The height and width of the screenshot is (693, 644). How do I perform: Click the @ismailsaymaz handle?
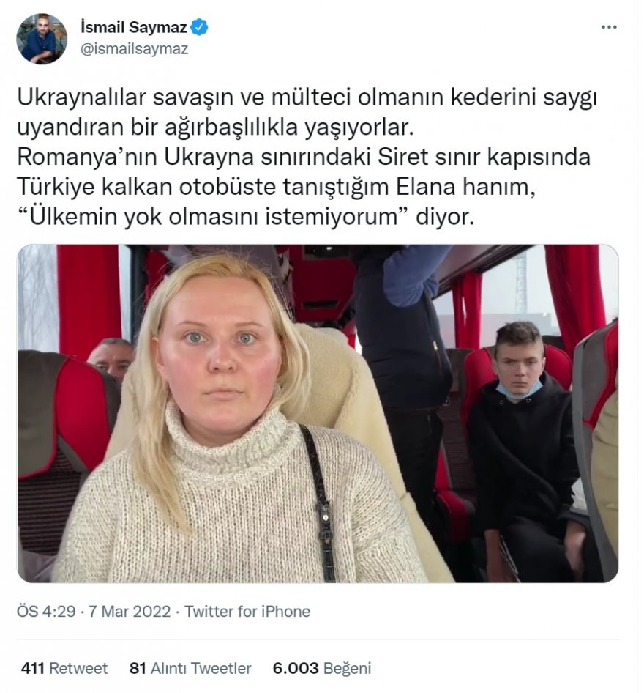135,48
